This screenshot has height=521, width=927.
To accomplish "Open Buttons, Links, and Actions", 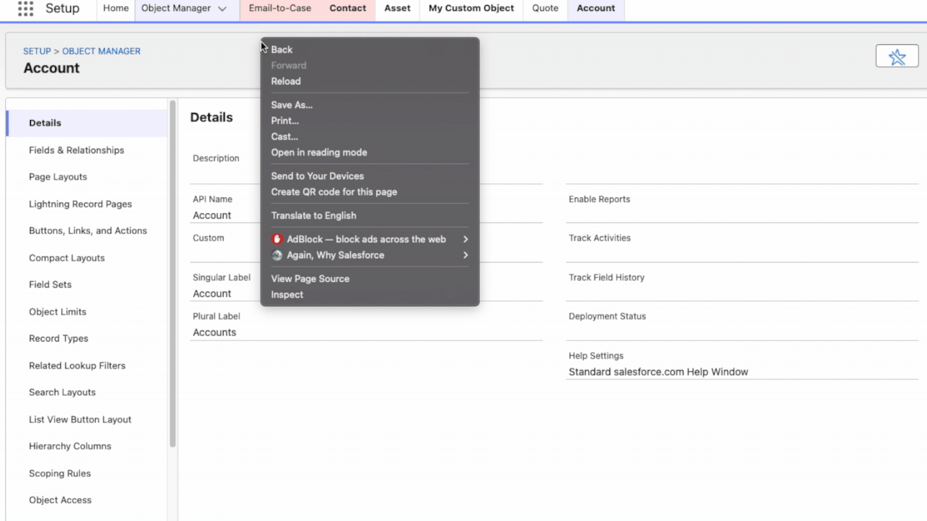I will [87, 231].
